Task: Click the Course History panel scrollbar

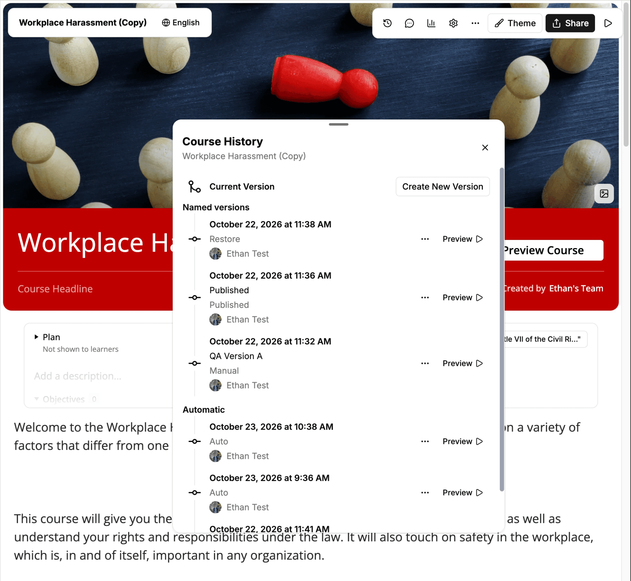Action: point(502,329)
